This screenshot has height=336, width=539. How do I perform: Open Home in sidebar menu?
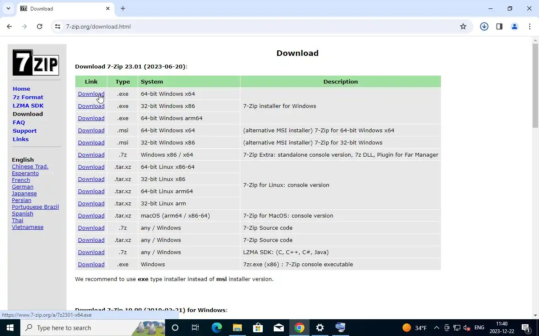click(x=21, y=89)
